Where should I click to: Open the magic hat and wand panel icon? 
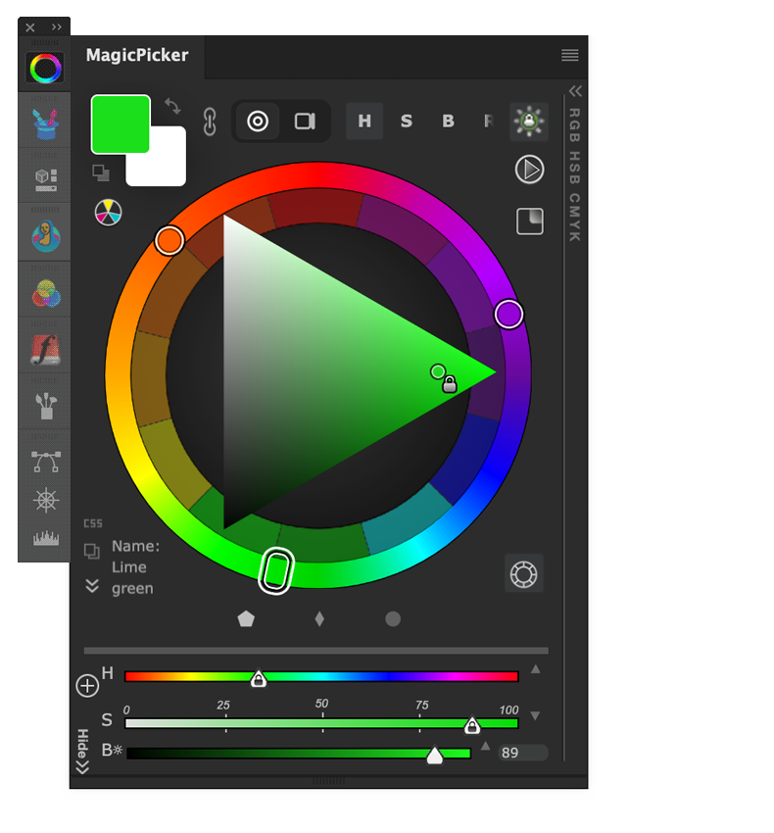pos(45,124)
